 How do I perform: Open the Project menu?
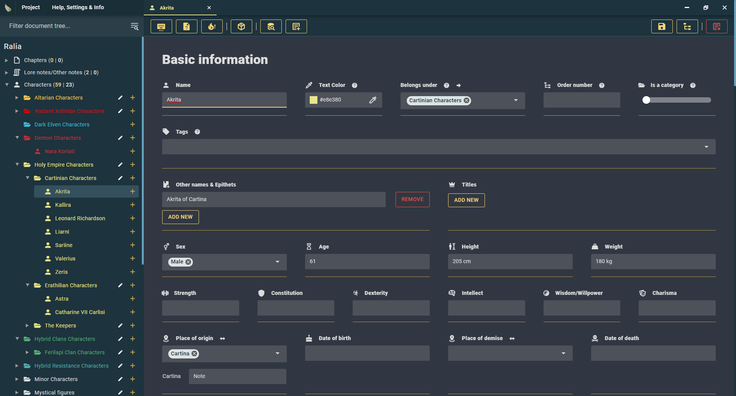(31, 7)
